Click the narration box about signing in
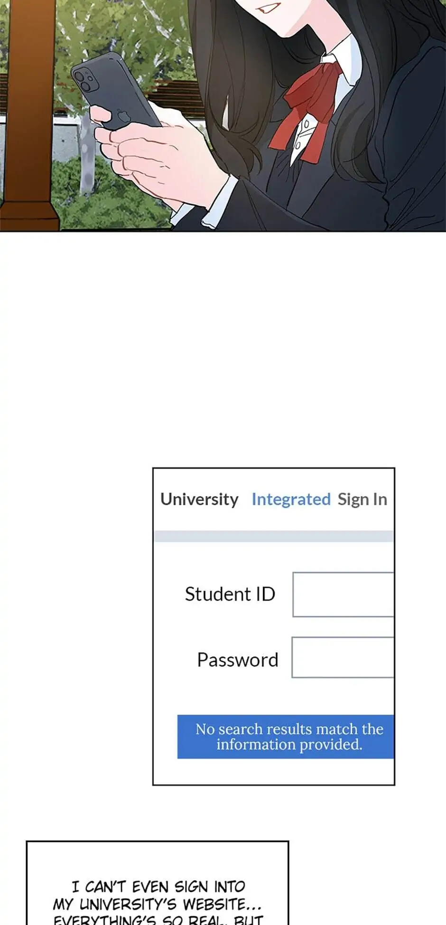This screenshot has height=925, width=446. 158,883
